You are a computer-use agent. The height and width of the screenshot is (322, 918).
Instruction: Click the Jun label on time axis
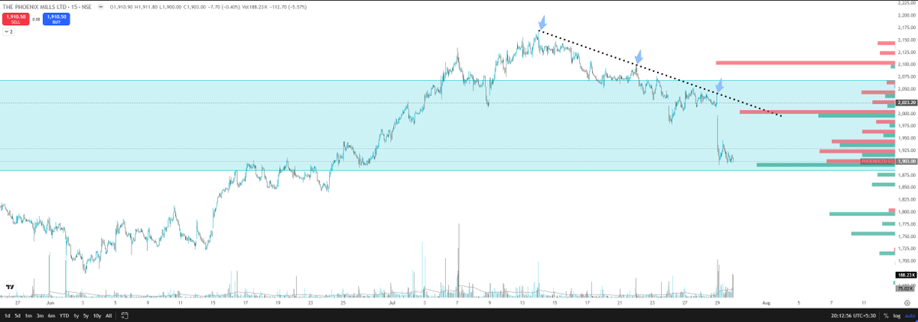coord(49,303)
